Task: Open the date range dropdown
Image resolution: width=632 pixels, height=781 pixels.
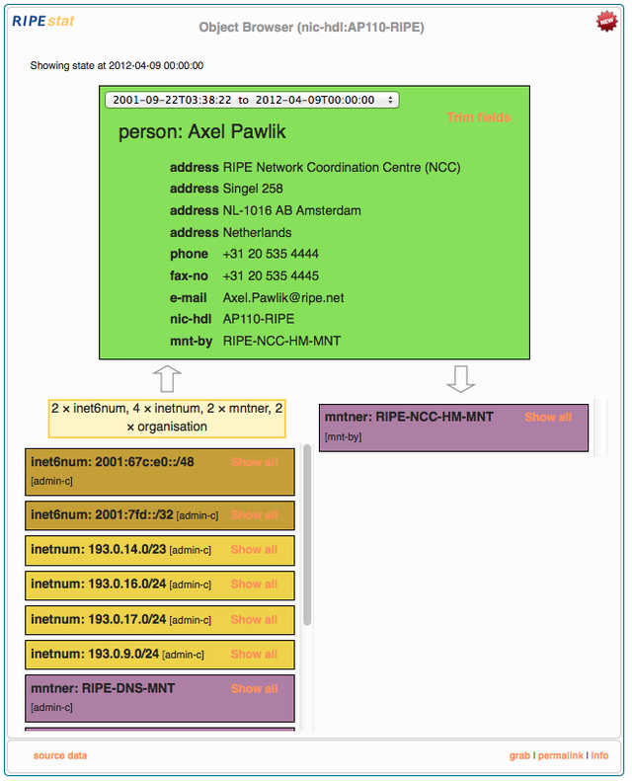Action: [x=252, y=100]
